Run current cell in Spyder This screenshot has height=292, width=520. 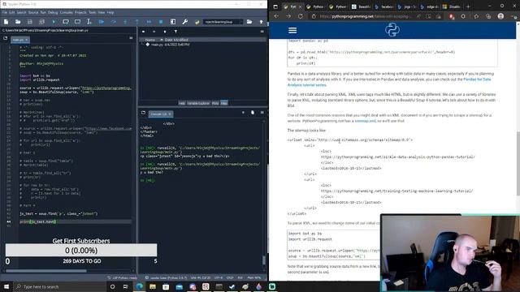coord(66,22)
